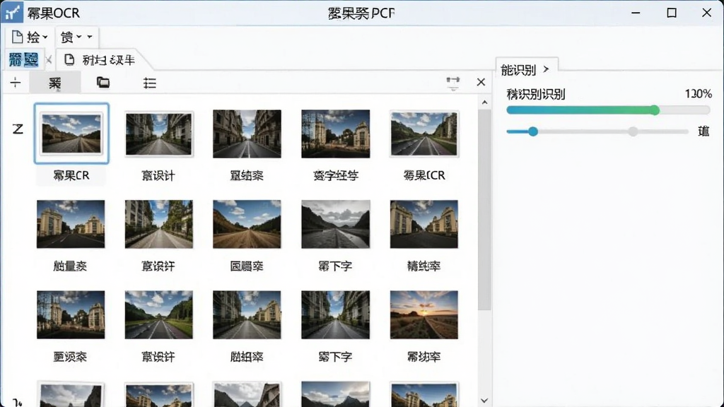Select the highlighted 幂果CR thumbnail
The width and height of the screenshot is (724, 407).
pyautogui.click(x=71, y=134)
